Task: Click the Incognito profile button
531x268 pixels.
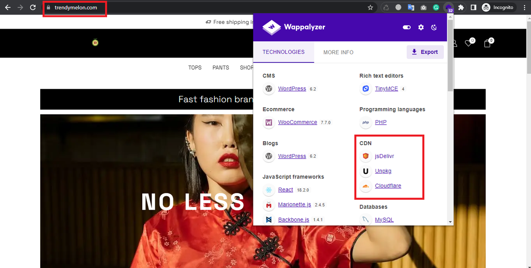Action: pyautogui.click(x=498, y=7)
